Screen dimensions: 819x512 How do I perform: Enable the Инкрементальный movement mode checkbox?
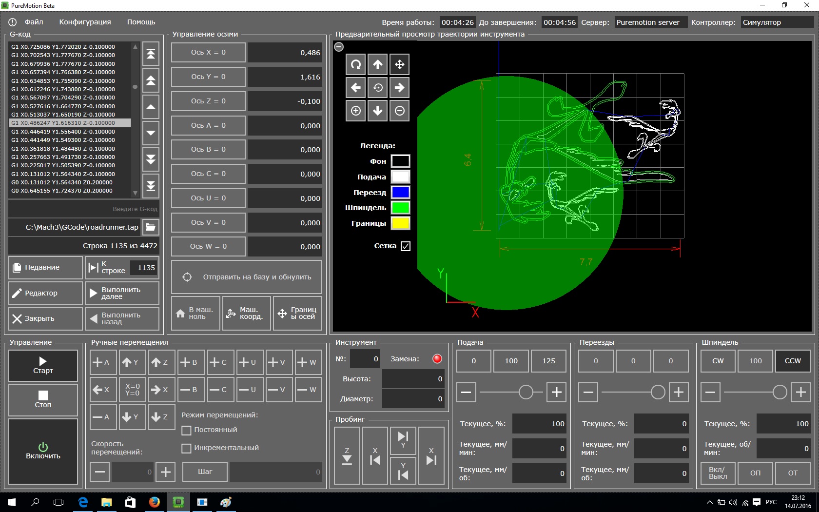(186, 448)
